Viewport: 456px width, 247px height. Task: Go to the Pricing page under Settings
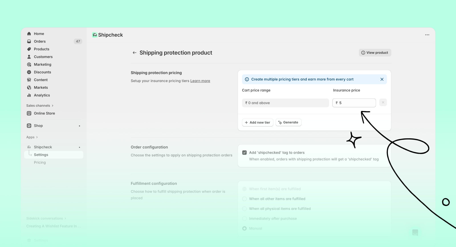tap(40, 162)
